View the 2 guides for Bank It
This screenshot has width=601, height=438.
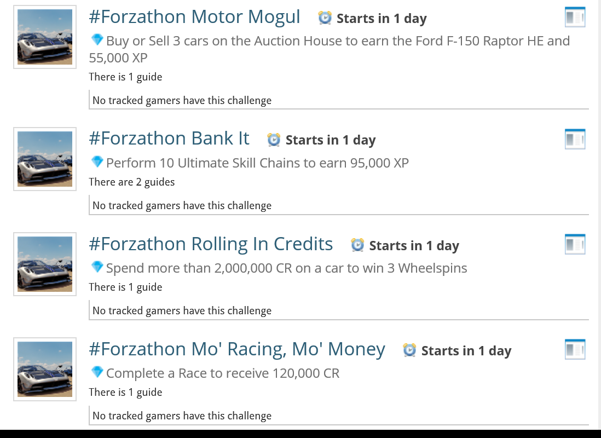coord(132,182)
